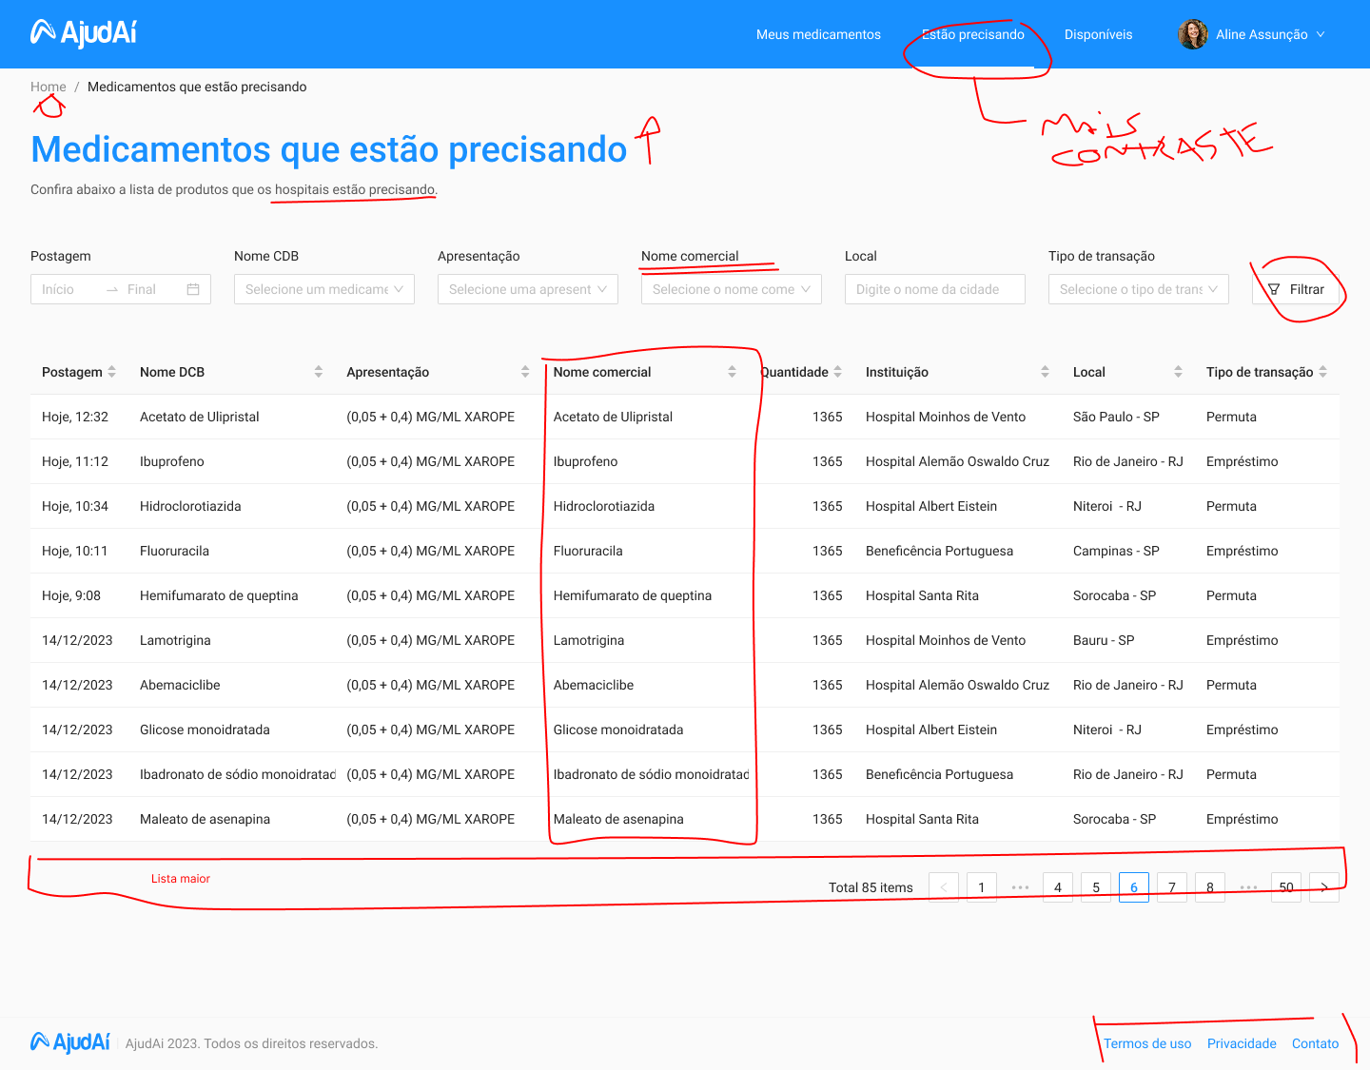
Task: Open Meus medicamentos navigation tab
Action: (818, 34)
